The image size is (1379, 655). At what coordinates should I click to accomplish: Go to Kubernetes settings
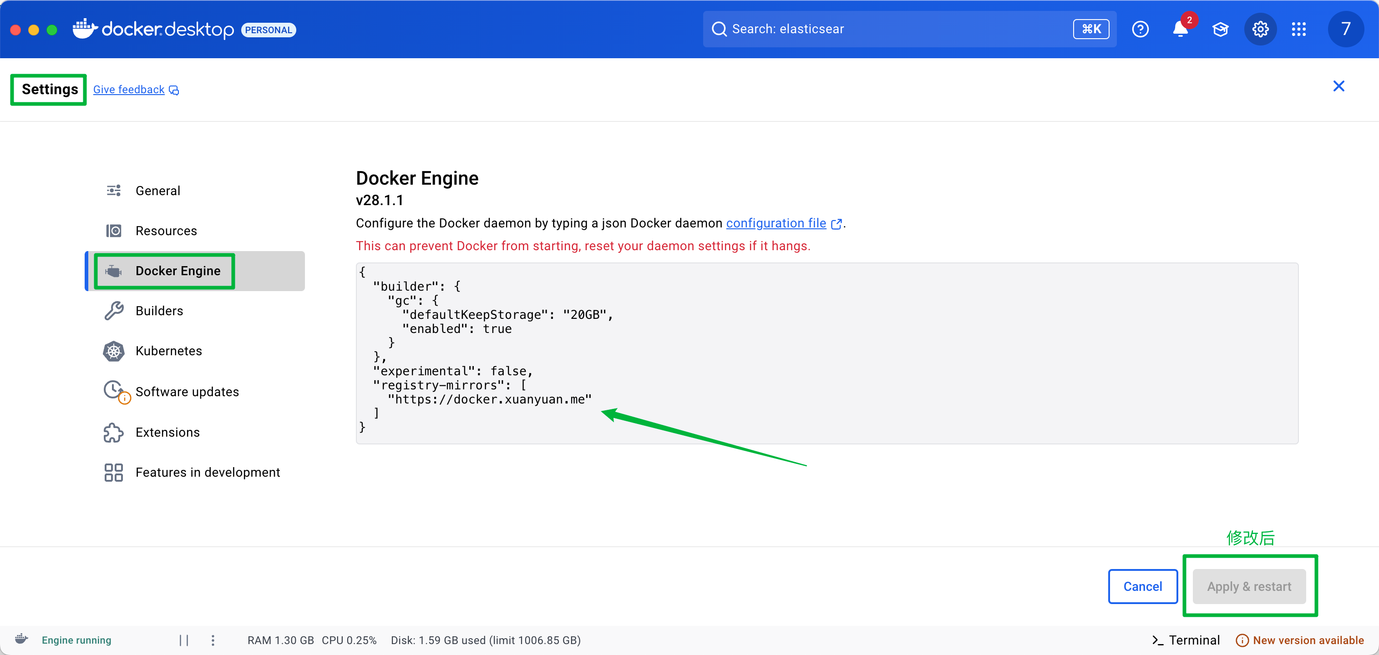tap(168, 351)
